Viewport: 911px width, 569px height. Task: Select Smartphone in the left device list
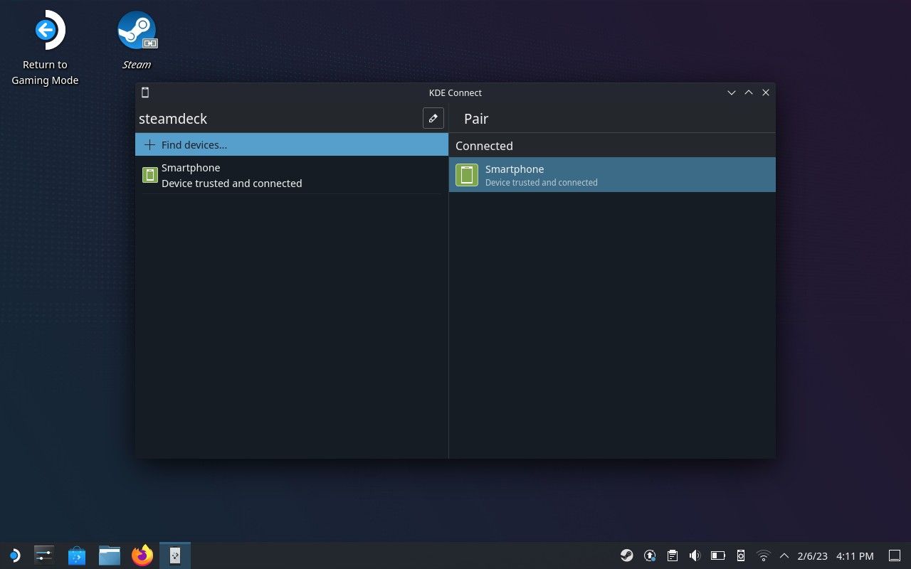pyautogui.click(x=291, y=175)
